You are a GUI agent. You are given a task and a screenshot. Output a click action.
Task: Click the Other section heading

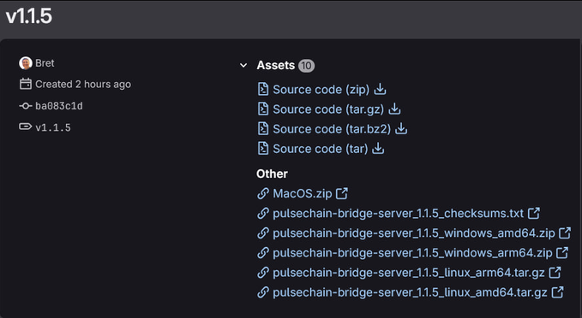tap(272, 174)
